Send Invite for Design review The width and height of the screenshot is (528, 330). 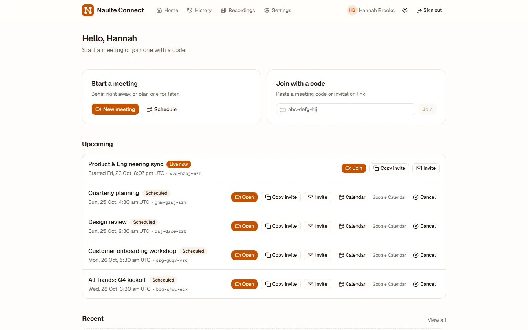coord(318,226)
